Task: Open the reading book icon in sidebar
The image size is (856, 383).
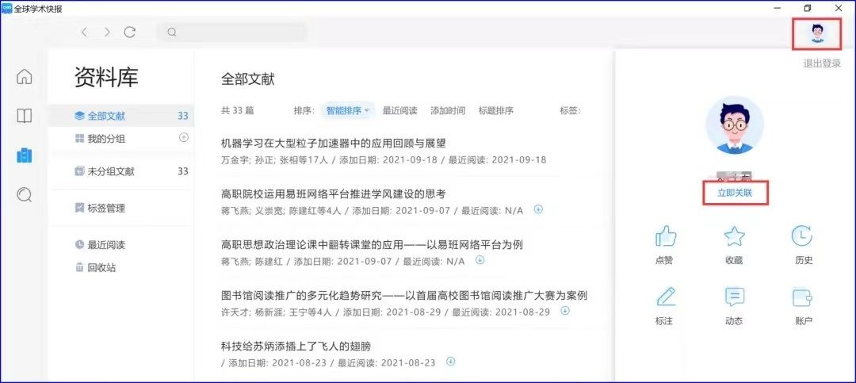Action: pos(24,116)
